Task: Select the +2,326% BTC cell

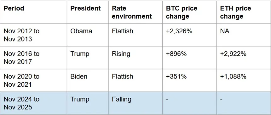Action: 189,35
